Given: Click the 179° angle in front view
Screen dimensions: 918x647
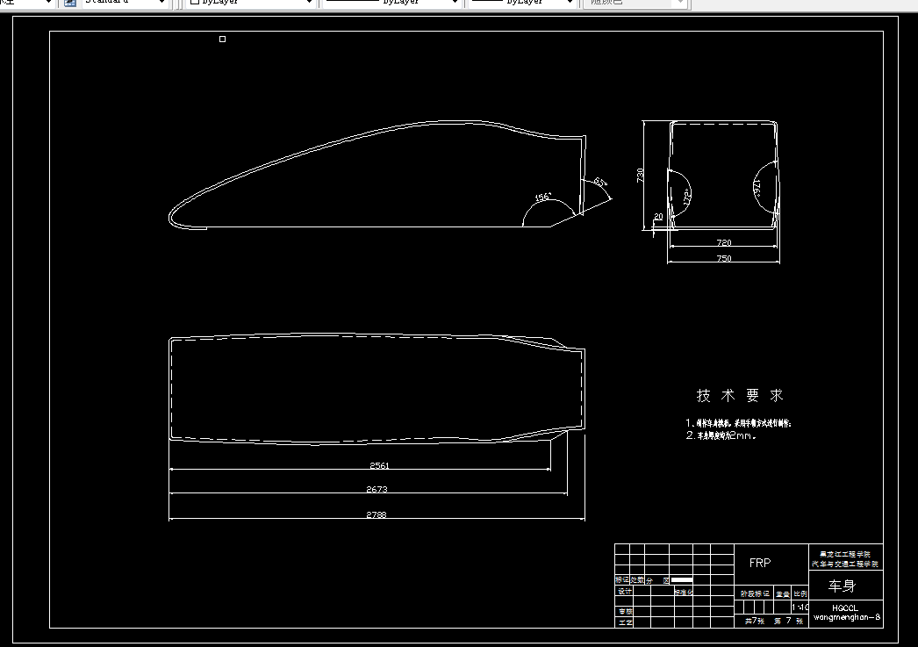Looking at the screenshot, I should [x=756, y=187].
